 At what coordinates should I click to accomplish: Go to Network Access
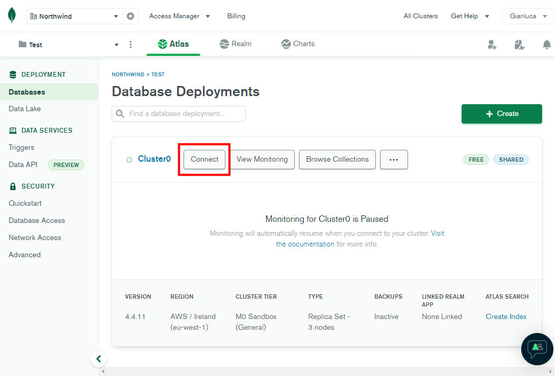click(x=35, y=237)
